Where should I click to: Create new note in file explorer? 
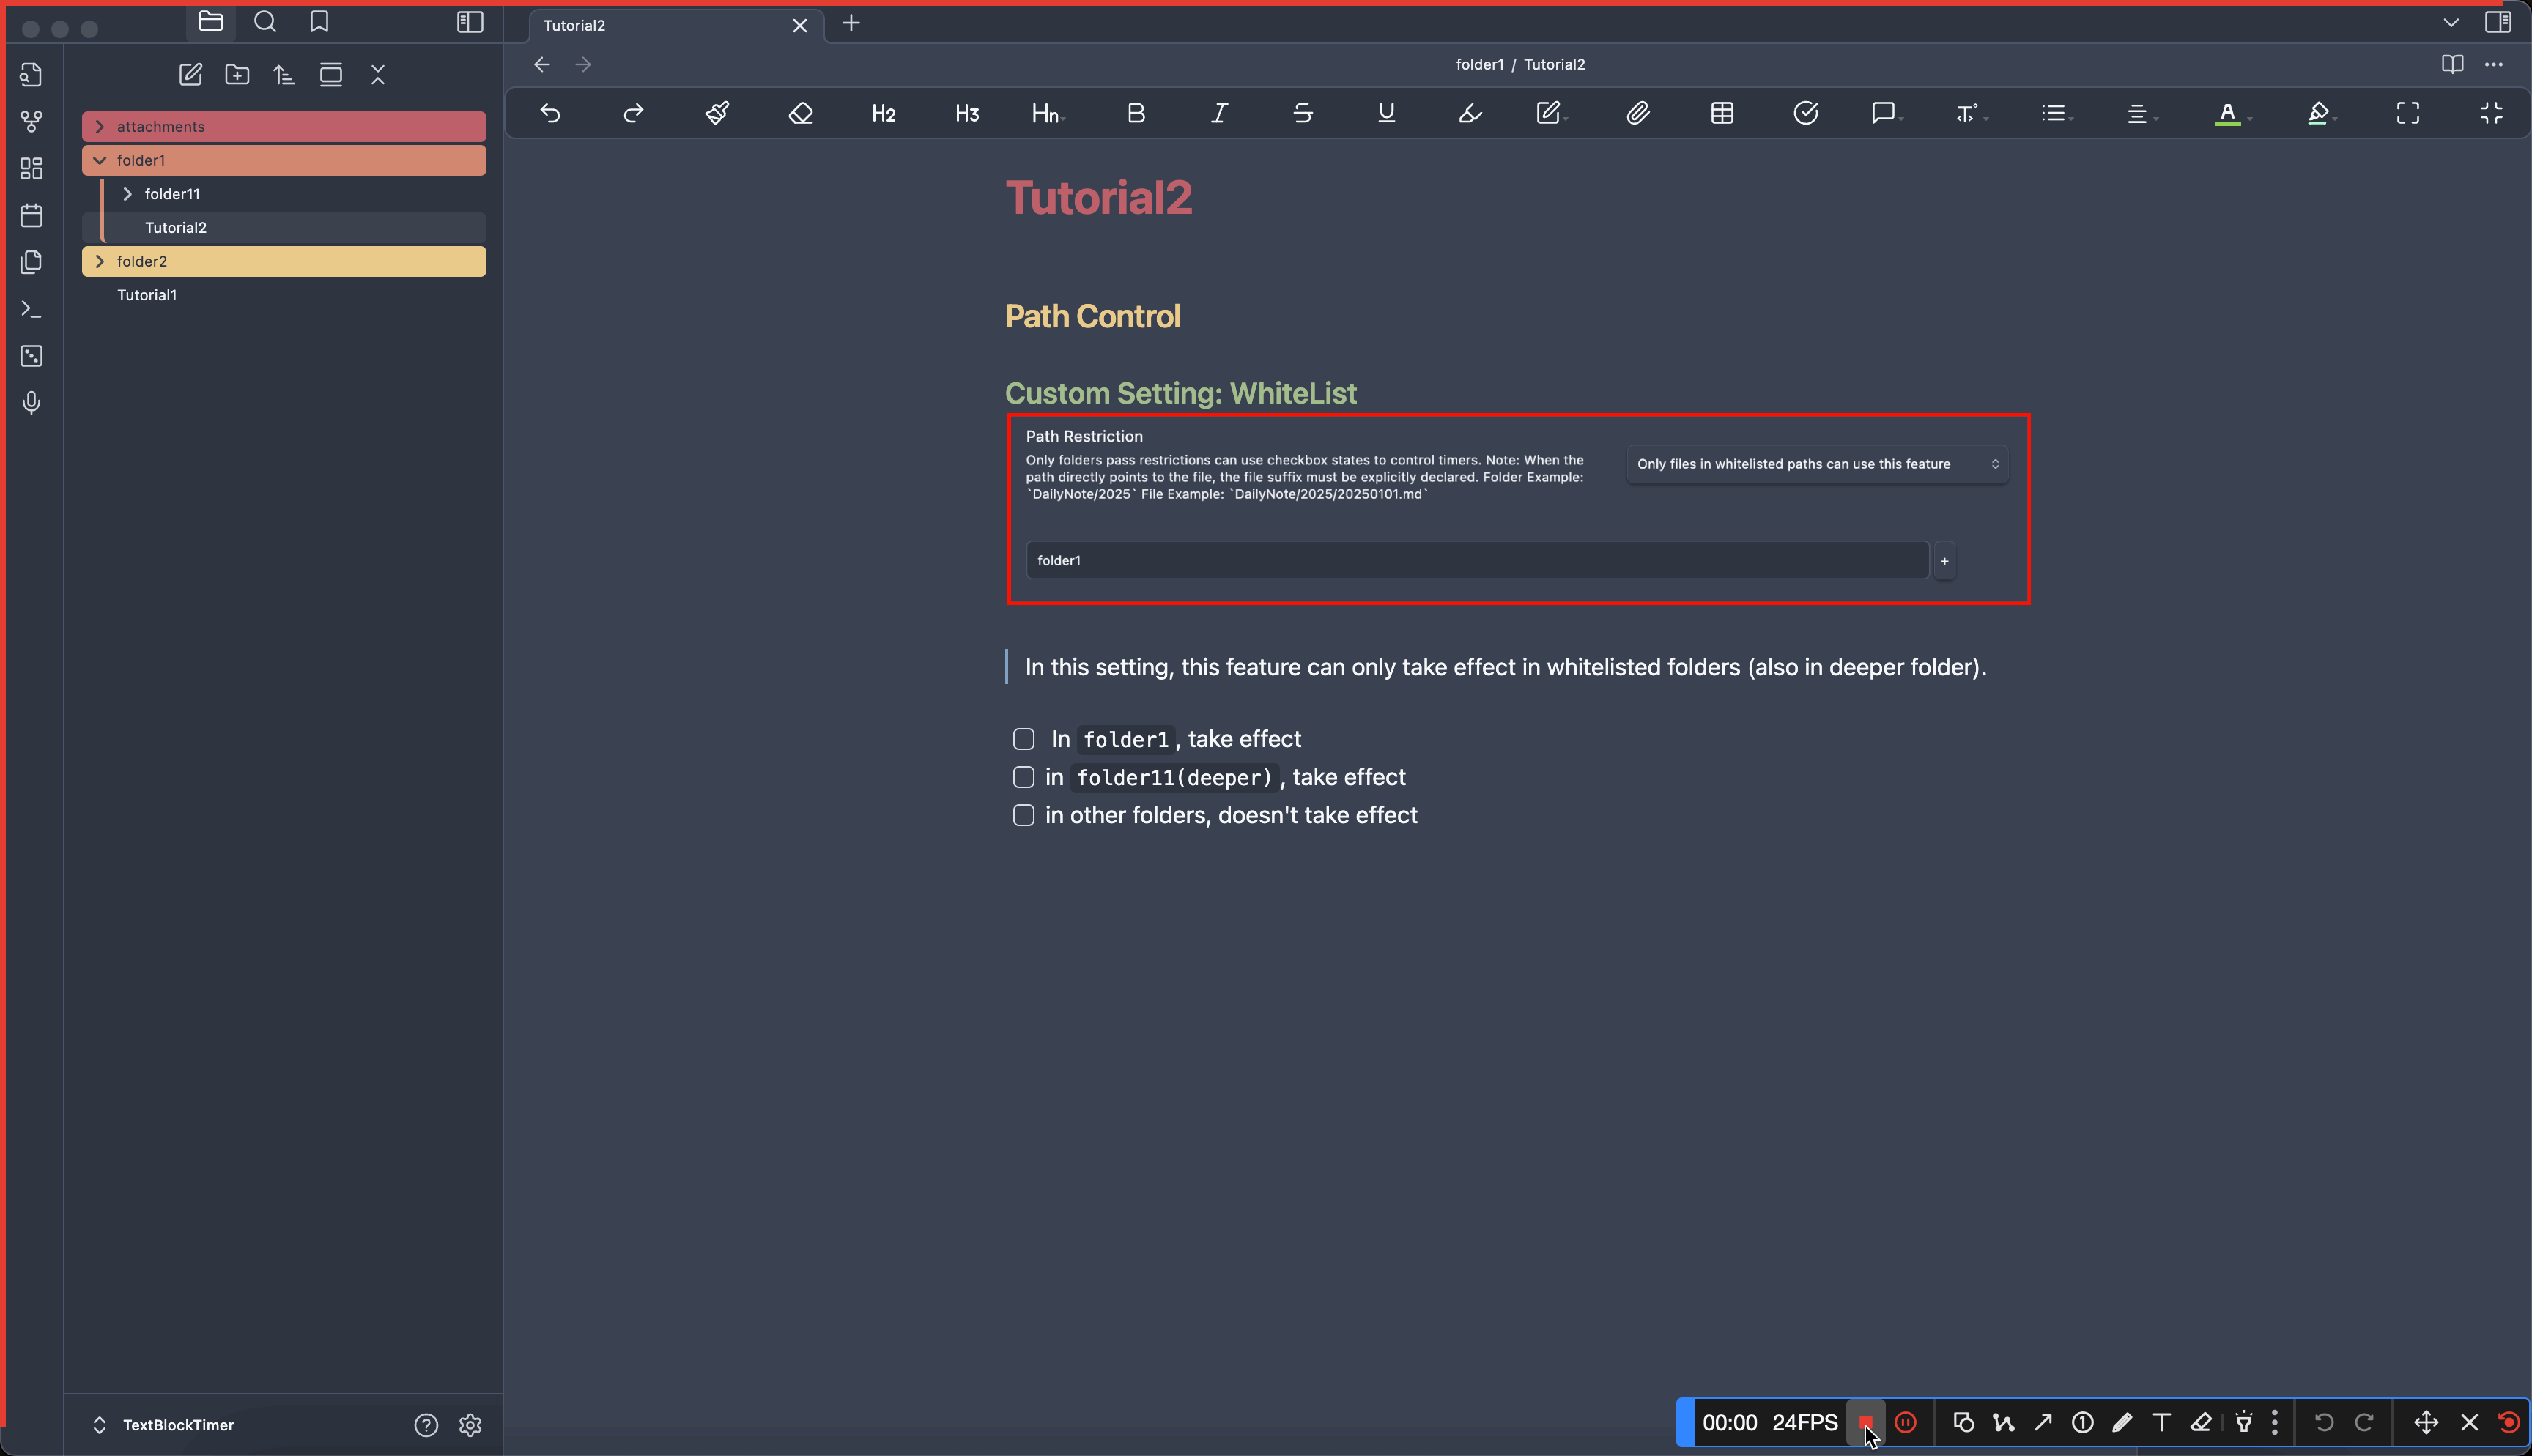(x=190, y=74)
